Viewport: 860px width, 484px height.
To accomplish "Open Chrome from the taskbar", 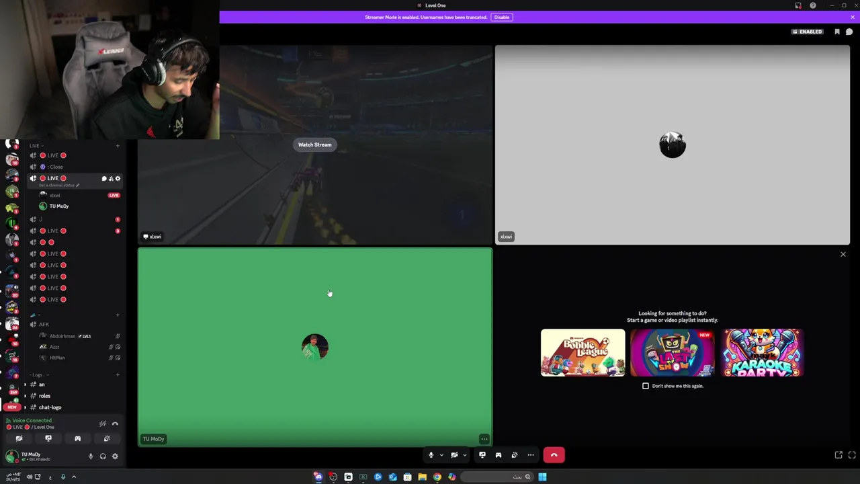I will (437, 477).
